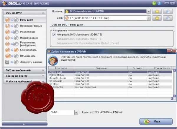
Task: Select the Весь диск copy mode
Action: click(24, 20)
